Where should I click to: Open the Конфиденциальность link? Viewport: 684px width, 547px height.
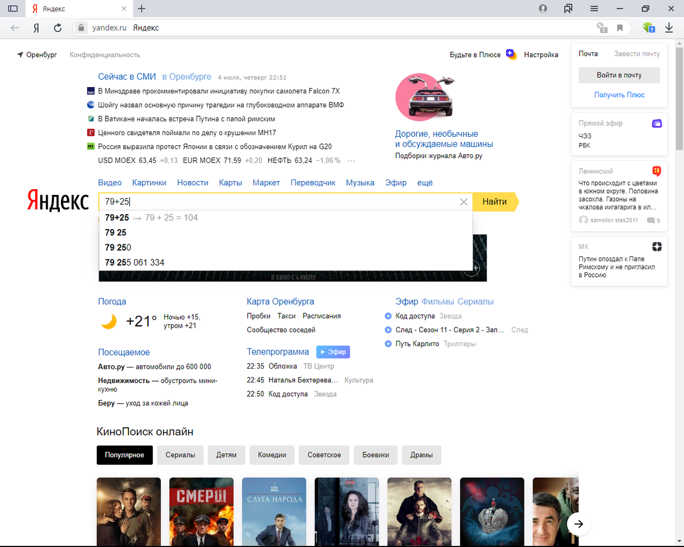pos(105,55)
